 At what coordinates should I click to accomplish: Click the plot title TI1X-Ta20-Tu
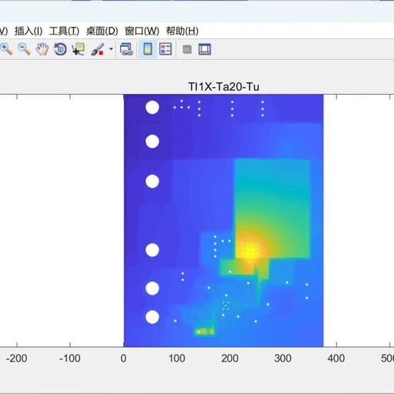click(x=224, y=87)
